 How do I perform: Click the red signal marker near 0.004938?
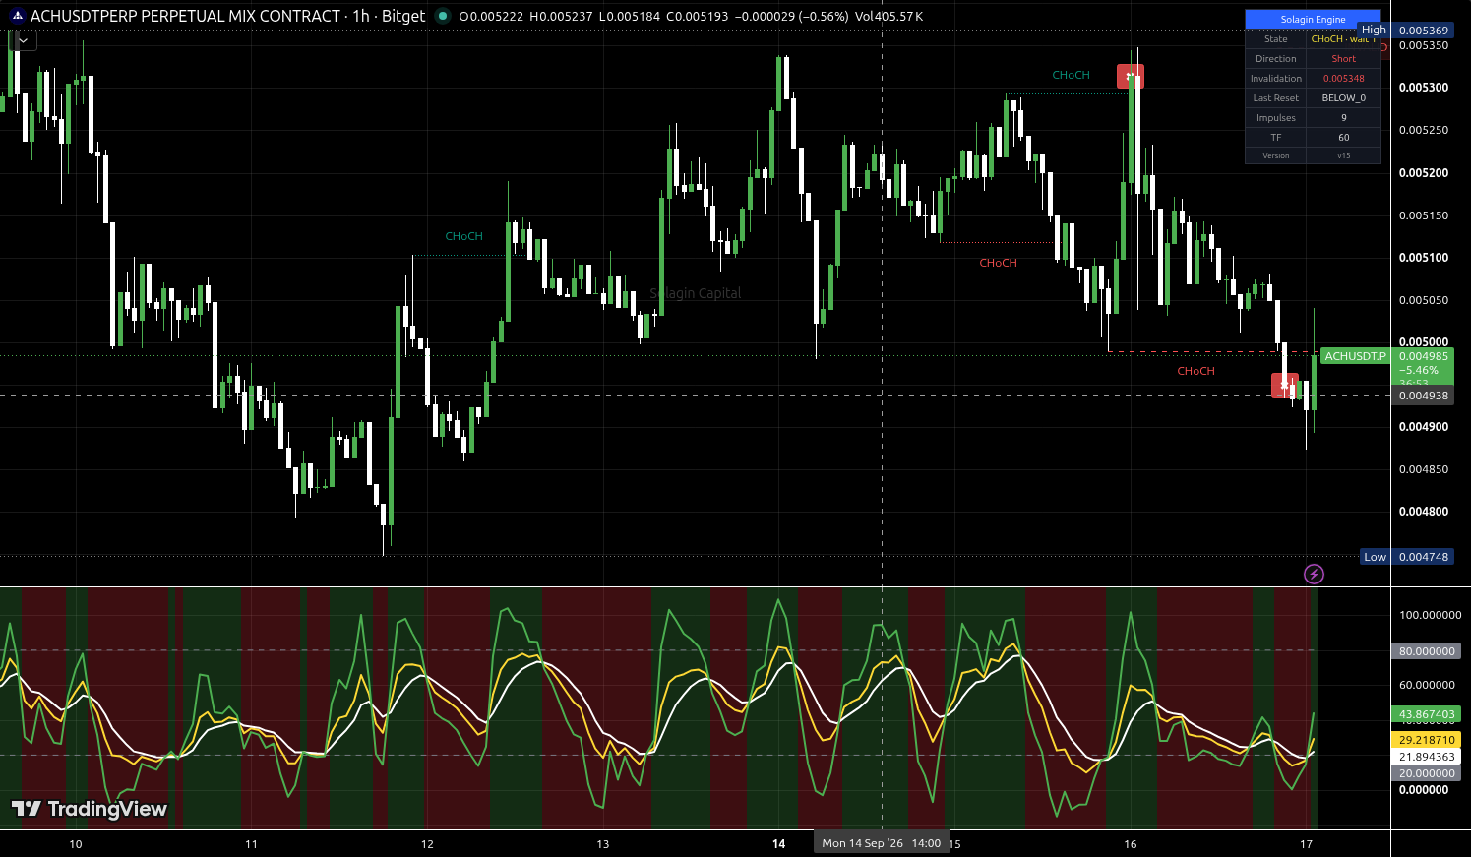tap(1285, 386)
